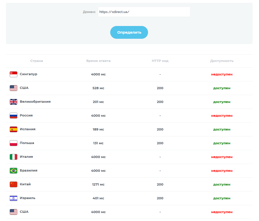Click the Бразилия flag icon

pyautogui.click(x=14, y=171)
